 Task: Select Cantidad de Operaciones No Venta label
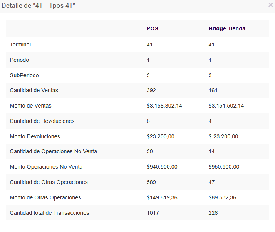point(53,151)
